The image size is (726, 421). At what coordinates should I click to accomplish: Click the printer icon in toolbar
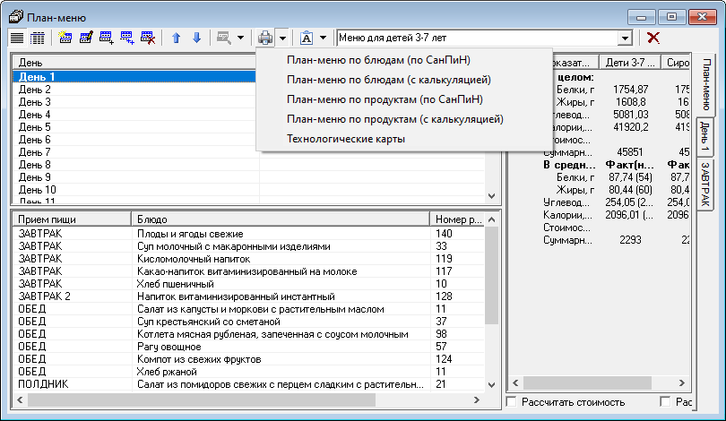pyautogui.click(x=265, y=38)
